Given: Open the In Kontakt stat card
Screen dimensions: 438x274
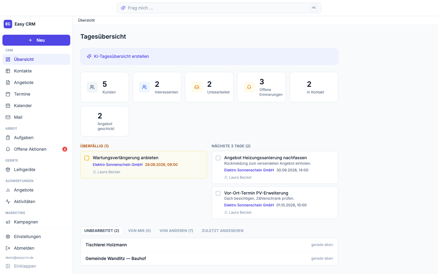Looking at the screenshot, I should (x=314, y=87).
